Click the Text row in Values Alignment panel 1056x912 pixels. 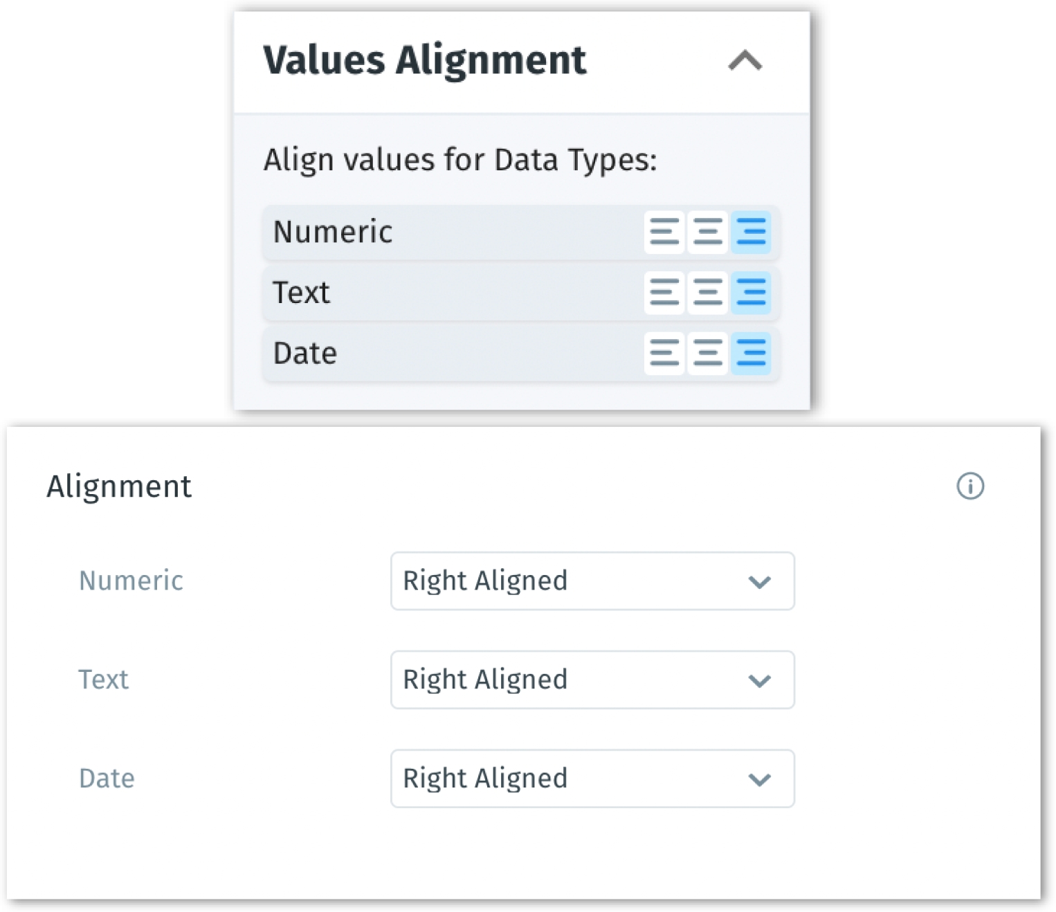click(x=302, y=293)
